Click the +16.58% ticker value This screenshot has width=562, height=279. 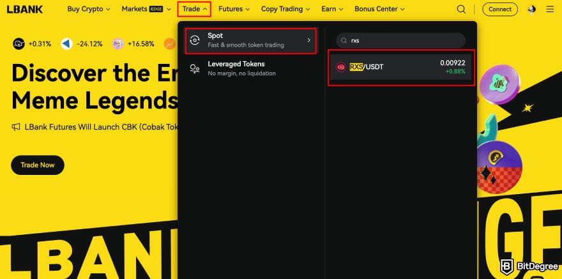141,44
